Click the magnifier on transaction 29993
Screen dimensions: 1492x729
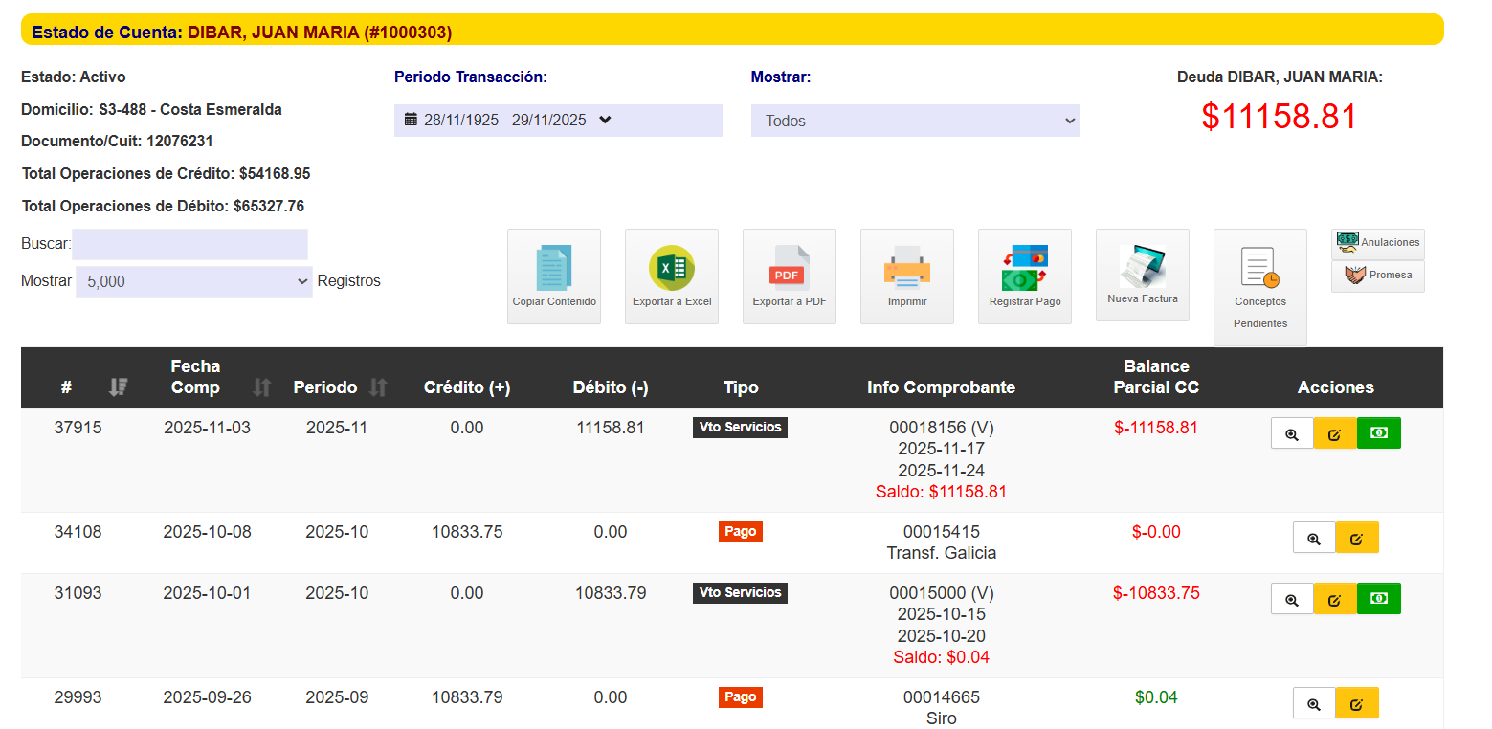[x=1314, y=703]
